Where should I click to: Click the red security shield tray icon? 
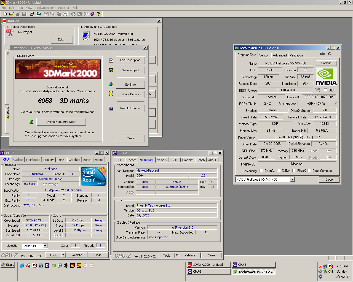coord(320,276)
